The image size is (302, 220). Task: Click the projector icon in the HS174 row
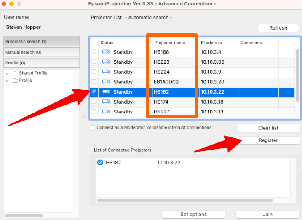pos(106,102)
